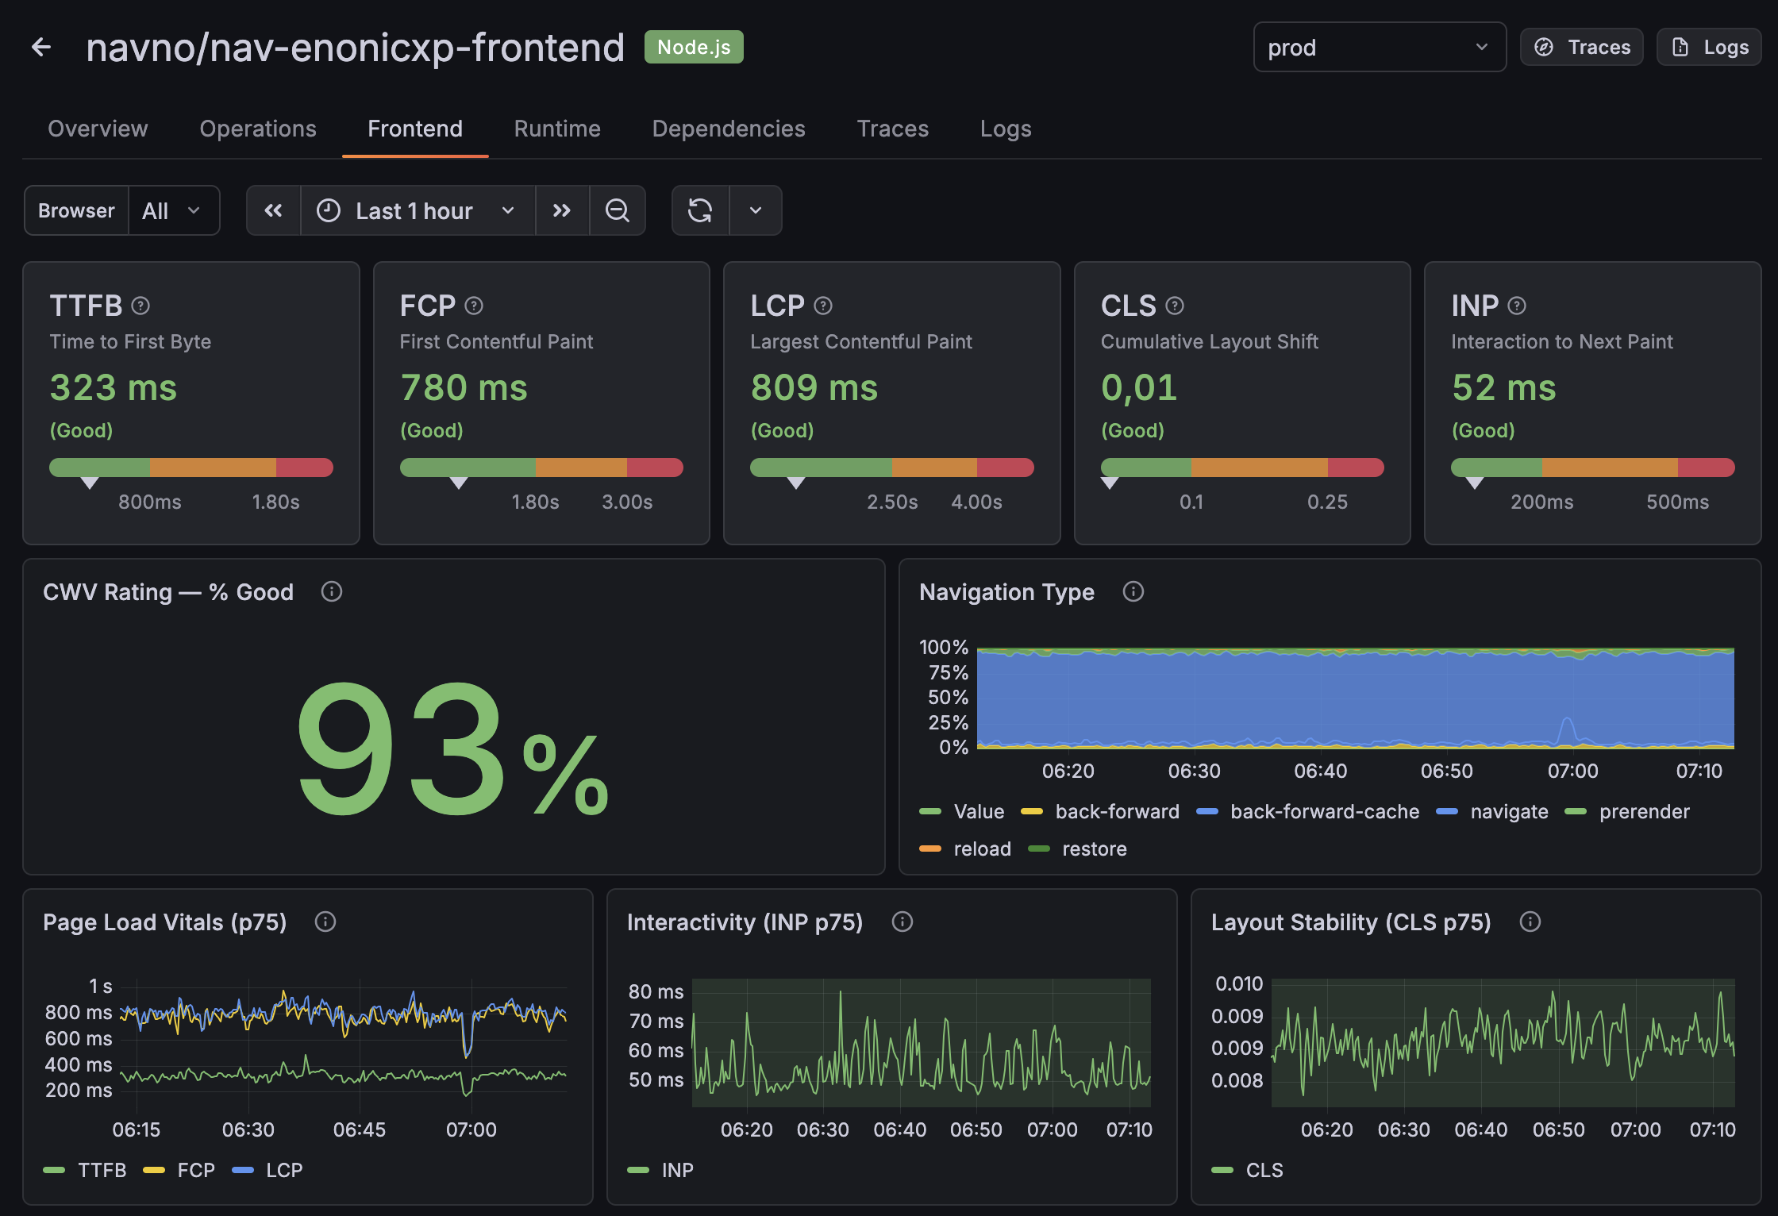Click the Traces button in the header
Viewport: 1778px width, 1216px height.
coord(1580,47)
